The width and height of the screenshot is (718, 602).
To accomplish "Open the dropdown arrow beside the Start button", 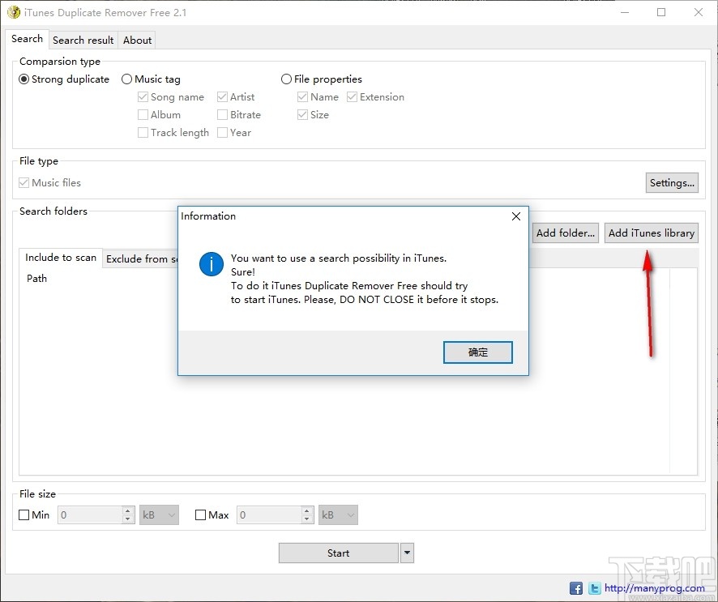I will point(406,553).
